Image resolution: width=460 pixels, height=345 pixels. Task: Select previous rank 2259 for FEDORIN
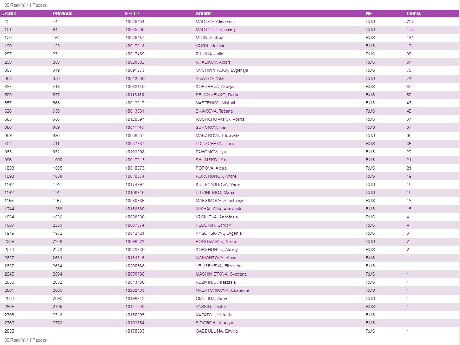click(57, 225)
